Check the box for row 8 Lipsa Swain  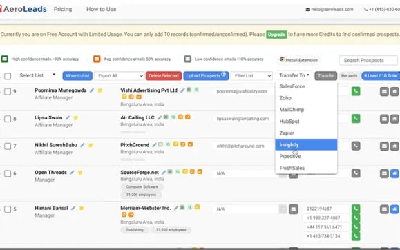8,119
